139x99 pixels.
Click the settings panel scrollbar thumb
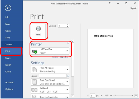[x=73, y=59]
